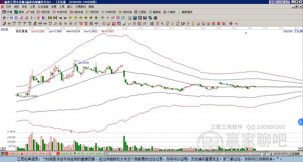Screen dimensions: 303x162
Task: Select the circle-with-line drawing tool
Action: click(40, 24)
